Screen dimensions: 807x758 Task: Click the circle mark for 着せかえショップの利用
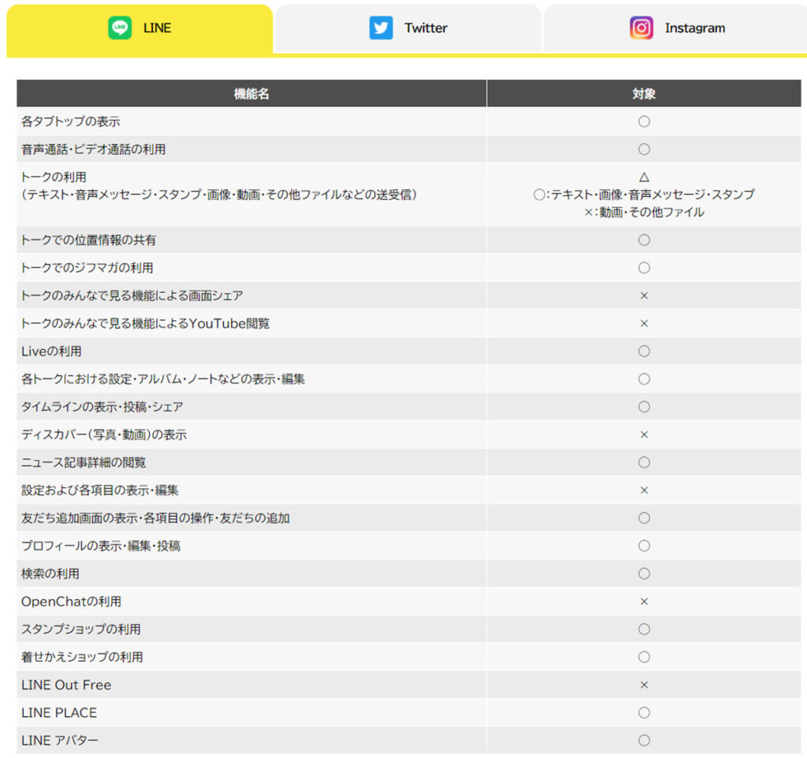point(644,656)
